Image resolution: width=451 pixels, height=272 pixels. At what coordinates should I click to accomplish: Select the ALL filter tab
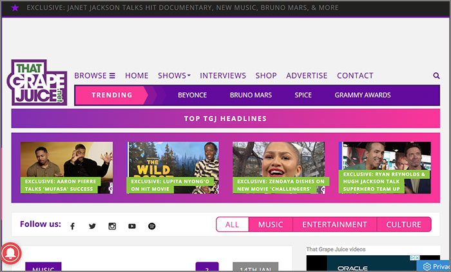(233, 224)
